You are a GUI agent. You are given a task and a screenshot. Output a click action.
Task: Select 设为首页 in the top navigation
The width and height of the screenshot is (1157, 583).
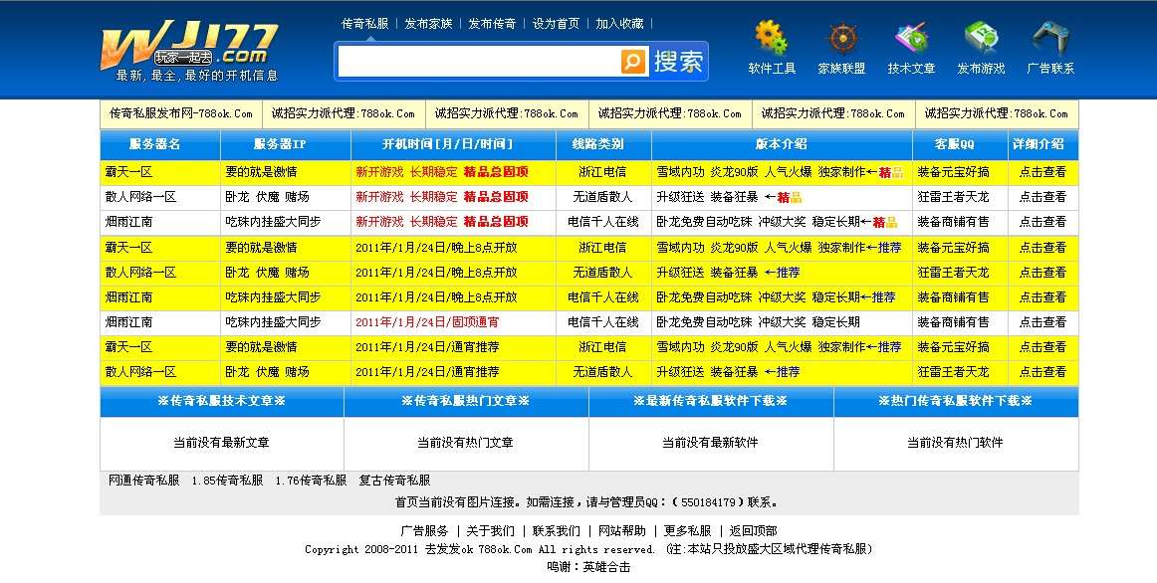[555, 23]
